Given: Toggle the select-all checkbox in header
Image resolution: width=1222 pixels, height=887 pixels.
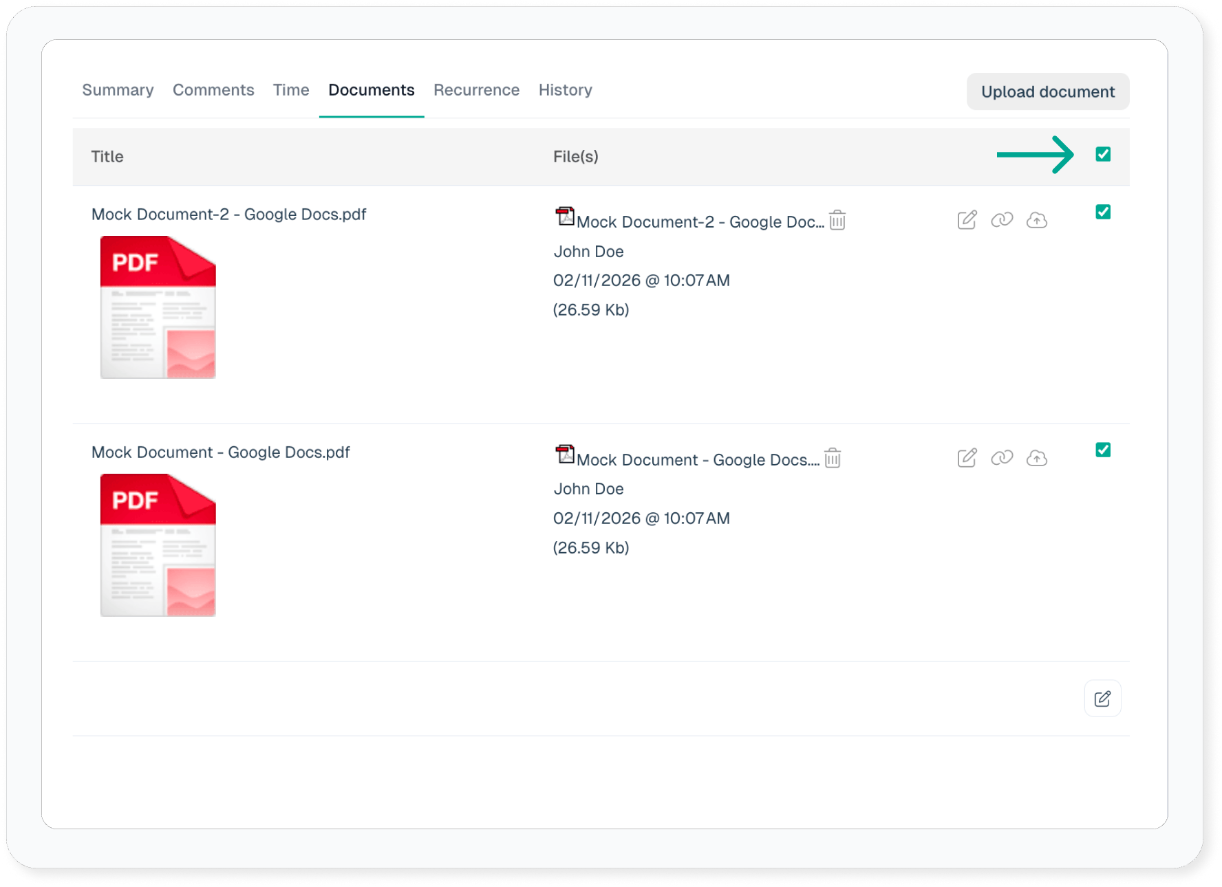Looking at the screenshot, I should click(x=1103, y=155).
